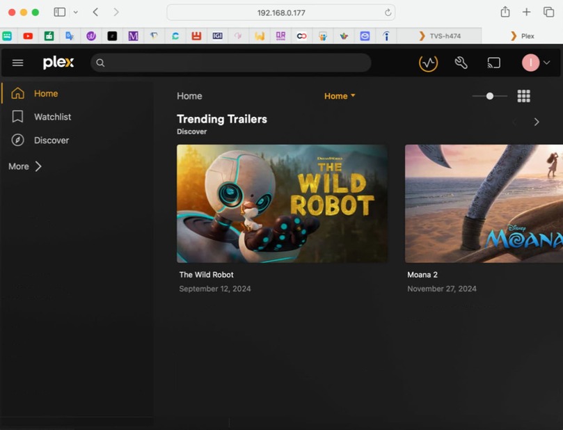Open the orange Home dropdown
563x430 pixels.
[340, 96]
